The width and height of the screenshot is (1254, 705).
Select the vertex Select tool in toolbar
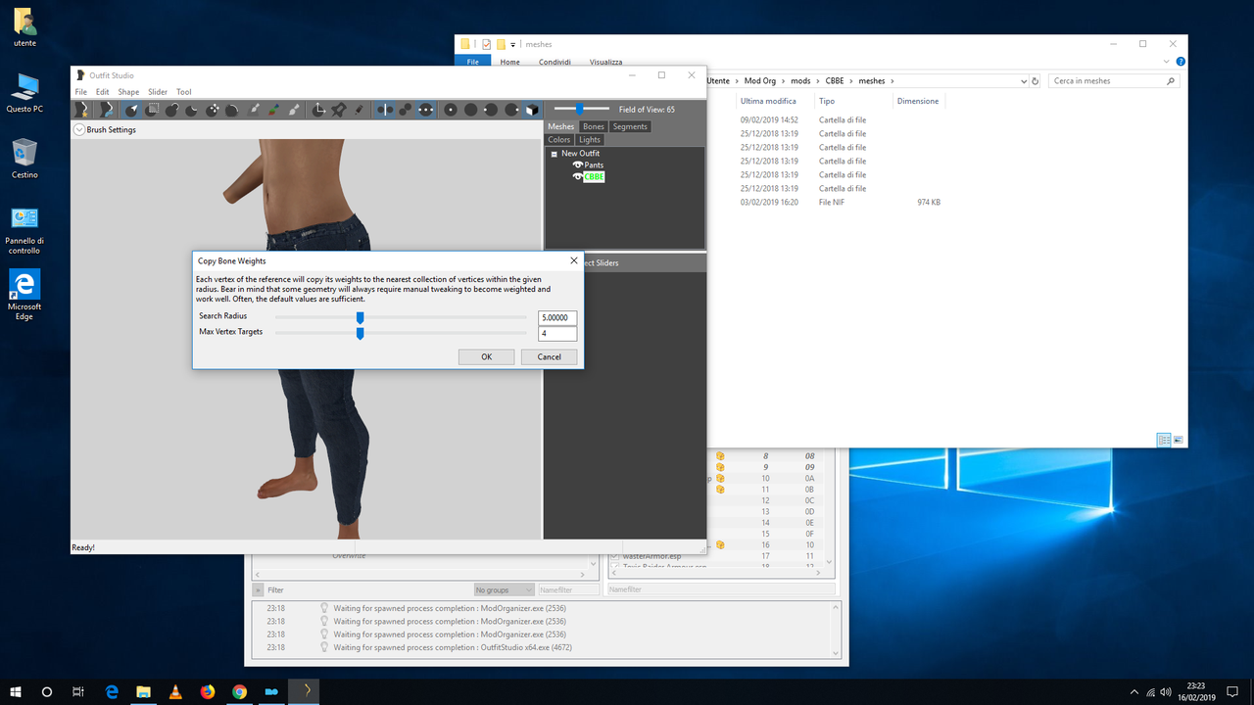131,110
